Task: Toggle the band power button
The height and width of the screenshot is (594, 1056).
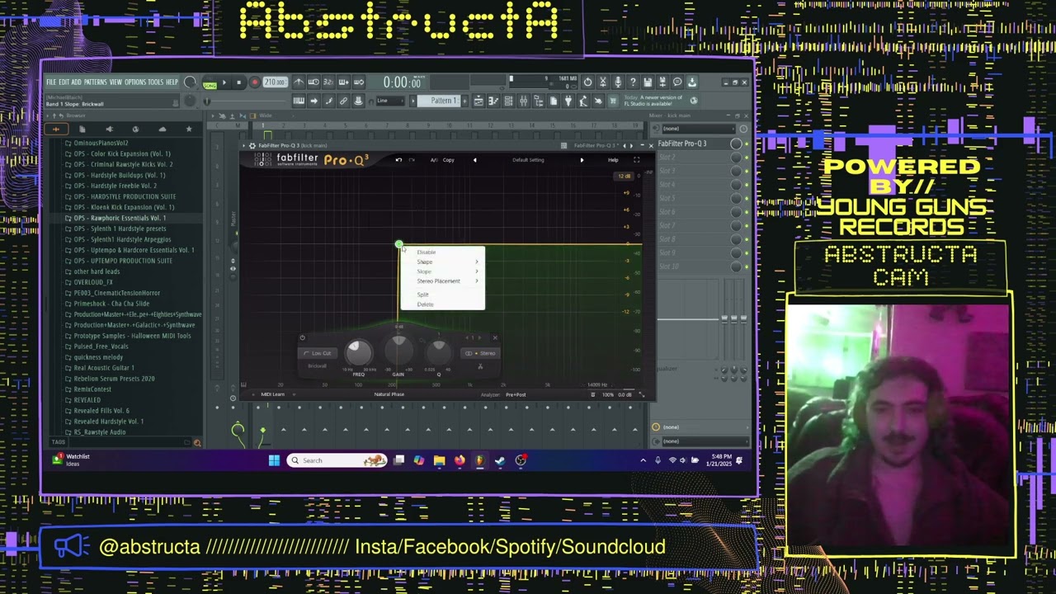Action: [x=302, y=337]
